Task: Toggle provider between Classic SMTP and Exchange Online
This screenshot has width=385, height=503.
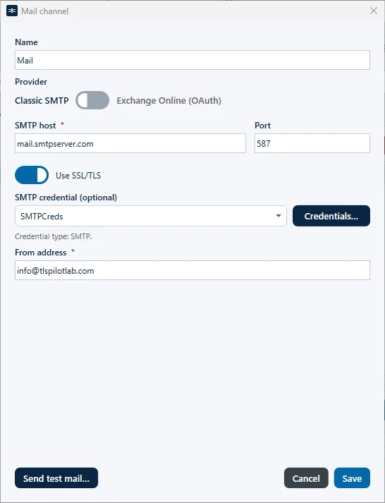Action: (x=92, y=100)
